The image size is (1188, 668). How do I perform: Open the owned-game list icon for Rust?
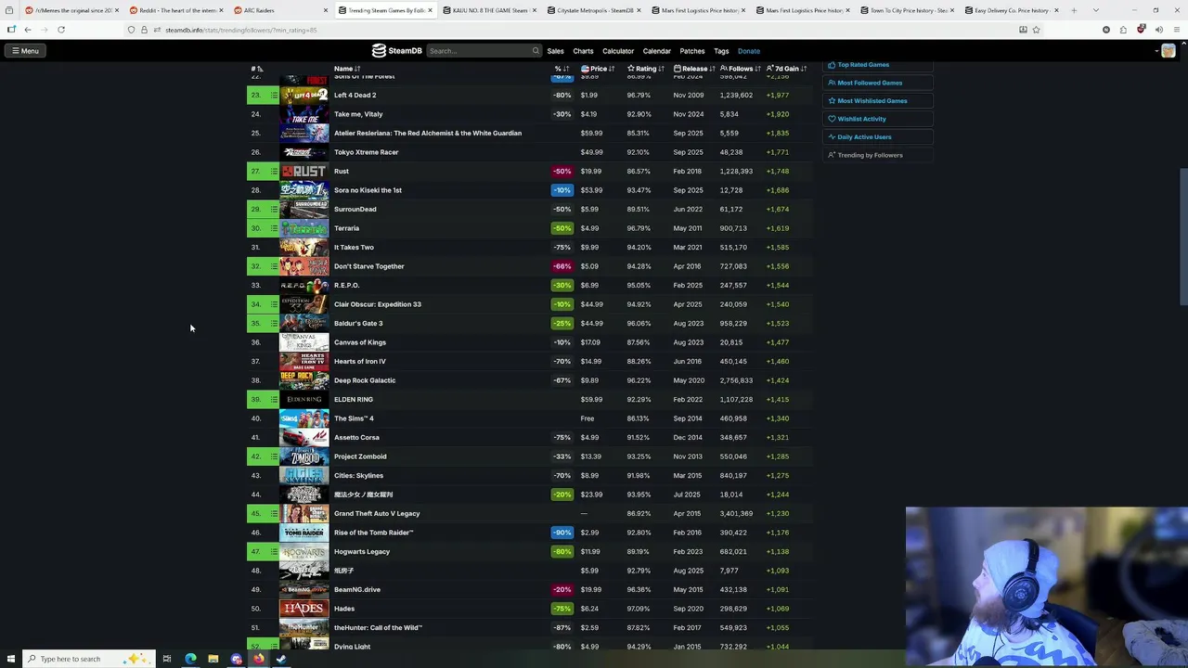pos(274,172)
